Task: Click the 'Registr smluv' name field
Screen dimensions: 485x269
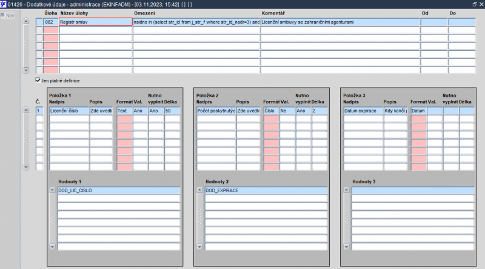Action: click(96, 22)
